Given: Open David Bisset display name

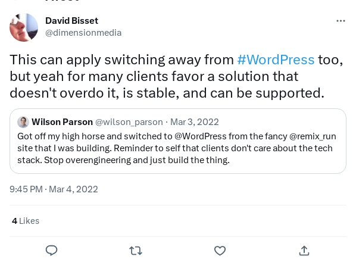Looking at the screenshot, I should [x=72, y=21].
